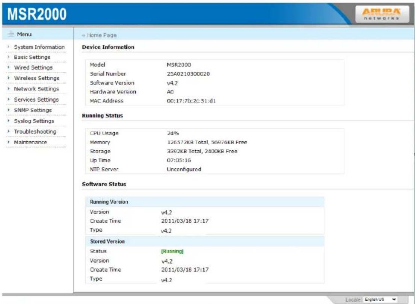Open System Information menu item

[x=39, y=47]
